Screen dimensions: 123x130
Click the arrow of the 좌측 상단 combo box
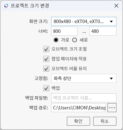tap(111, 79)
